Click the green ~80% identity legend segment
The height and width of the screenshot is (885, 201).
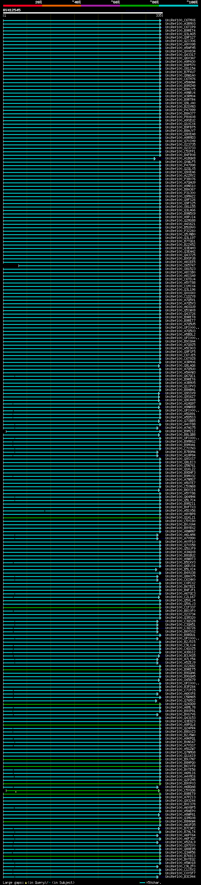point(139,6)
